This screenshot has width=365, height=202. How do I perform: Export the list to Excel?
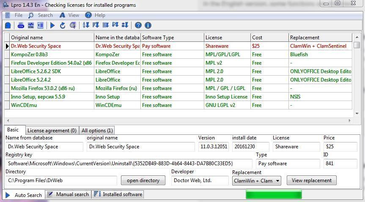point(40,25)
